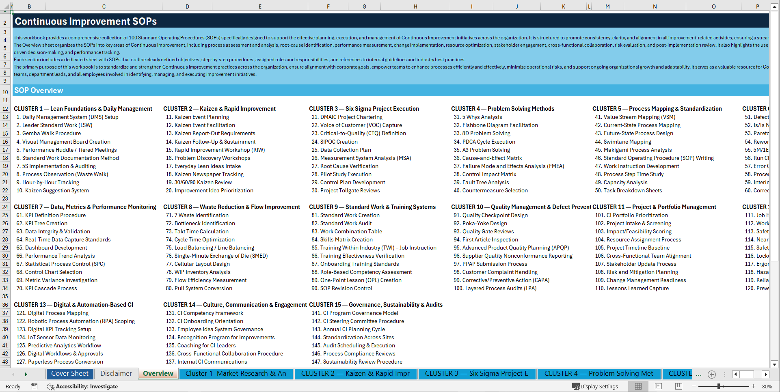Switch to Normal view
This screenshot has width=780, height=392.
tap(638, 386)
